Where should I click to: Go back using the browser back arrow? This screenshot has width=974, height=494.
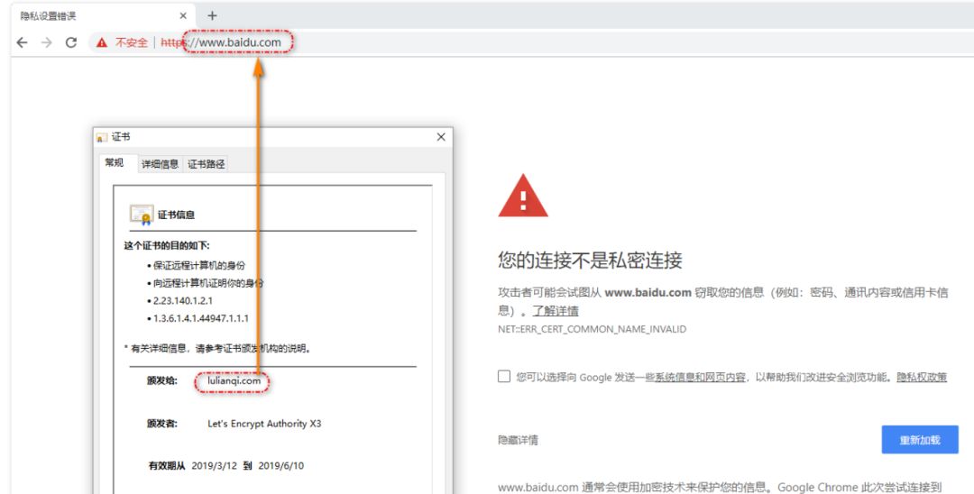pos(23,42)
